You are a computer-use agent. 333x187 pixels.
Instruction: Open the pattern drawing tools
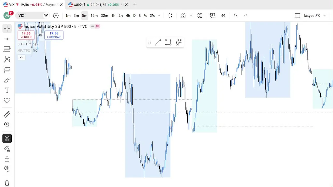click(7, 59)
